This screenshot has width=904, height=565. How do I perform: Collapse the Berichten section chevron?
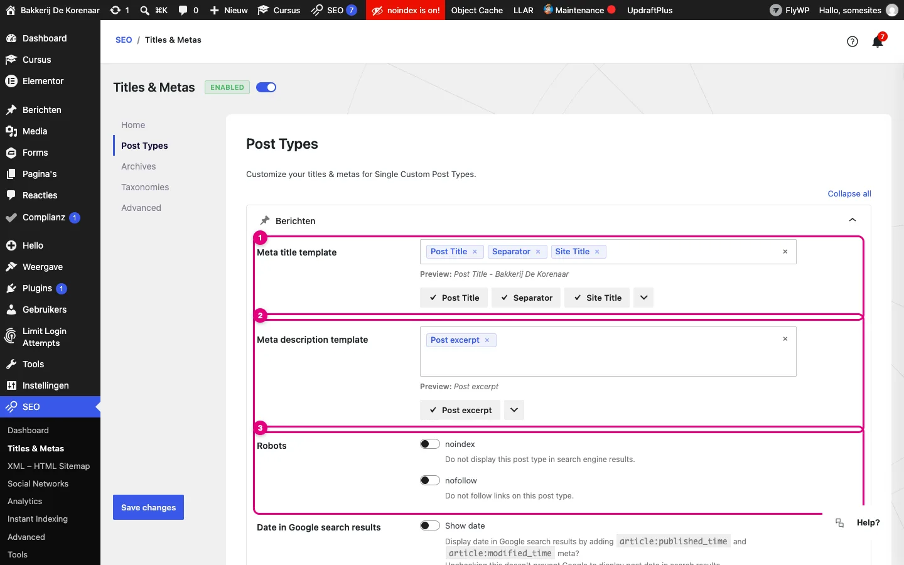pos(853,220)
